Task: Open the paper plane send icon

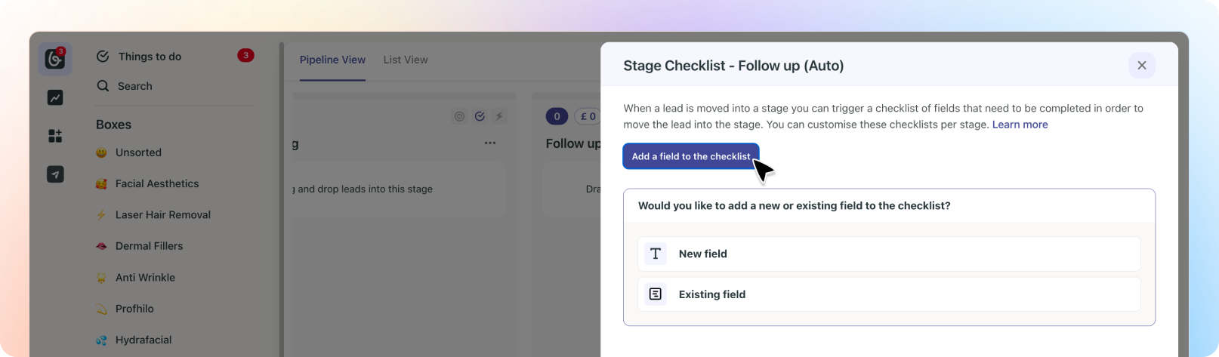Action: point(55,174)
